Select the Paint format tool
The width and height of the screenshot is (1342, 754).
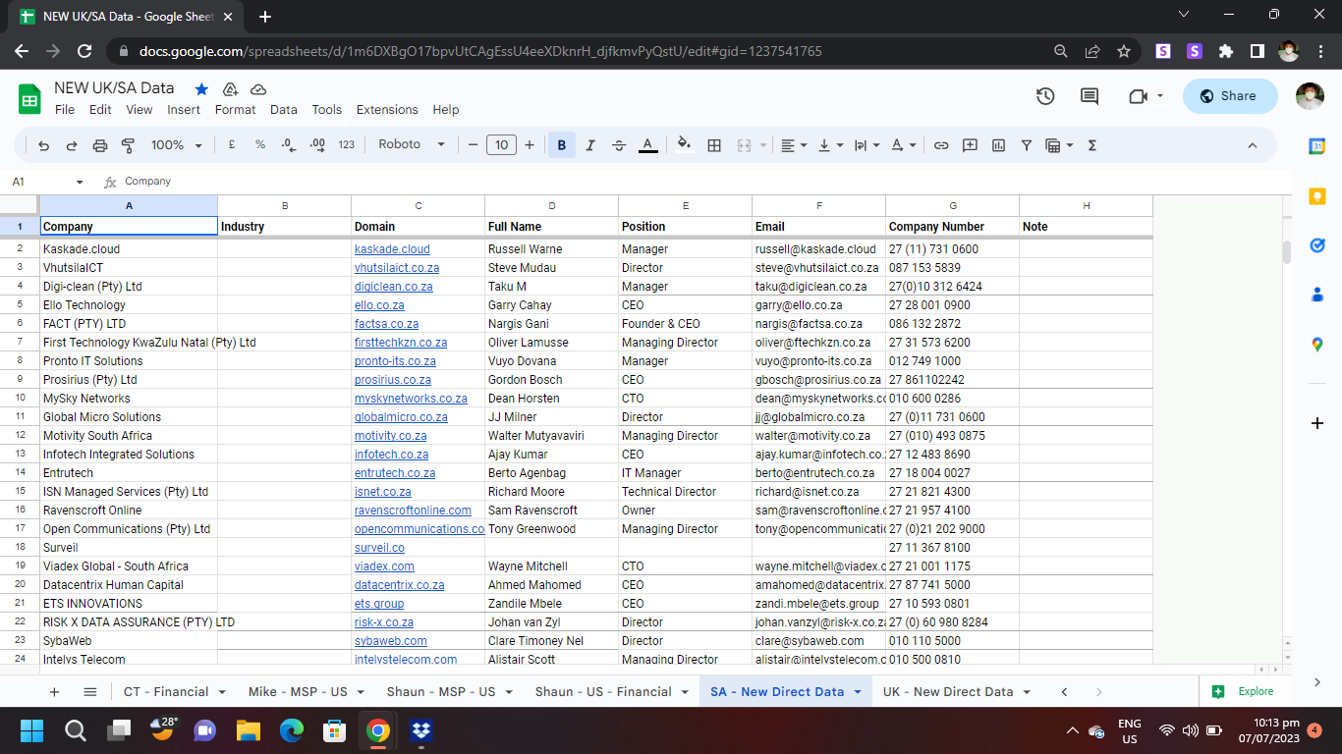128,145
